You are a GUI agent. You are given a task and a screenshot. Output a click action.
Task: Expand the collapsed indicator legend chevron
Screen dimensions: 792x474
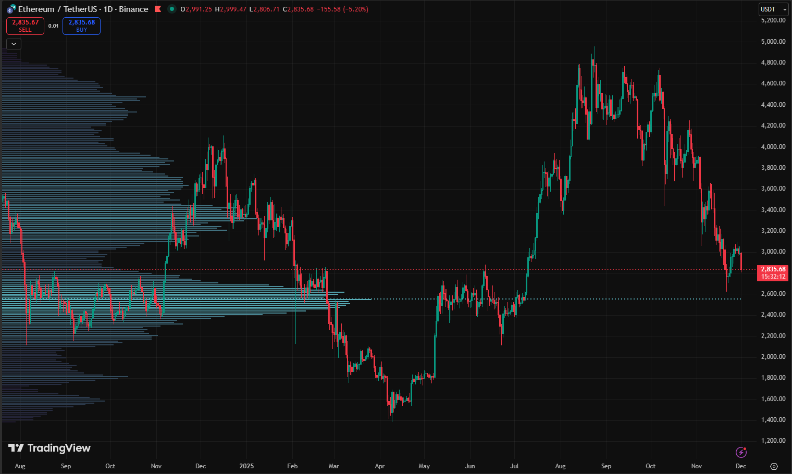pos(14,44)
